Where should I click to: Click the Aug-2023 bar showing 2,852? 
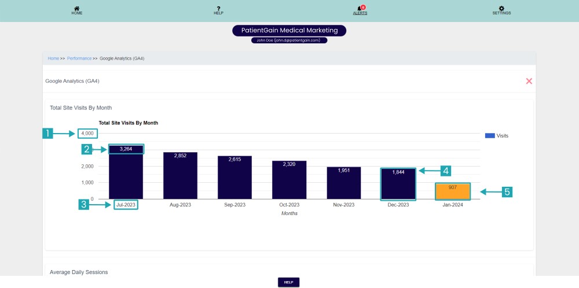click(180, 176)
